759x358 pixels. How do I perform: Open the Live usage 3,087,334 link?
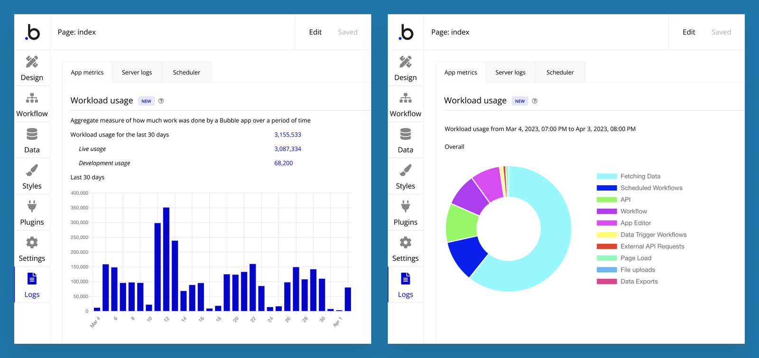click(287, 149)
